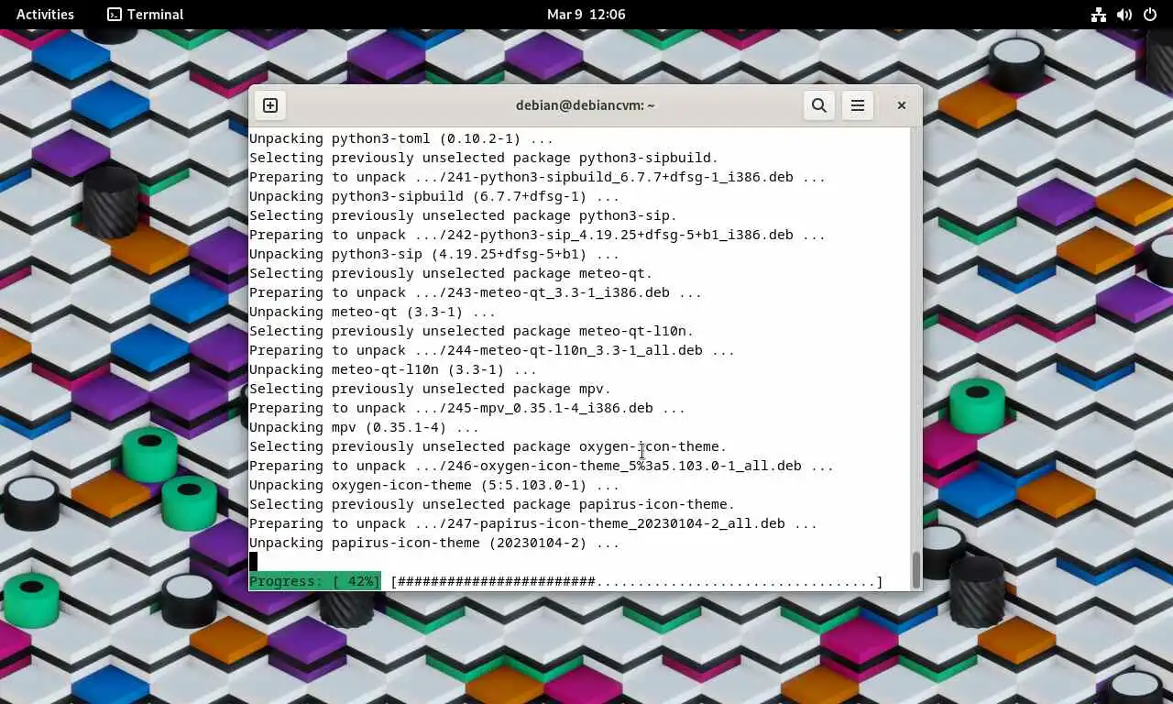Click line Unpacking oxygen-icon-theme (5:5.103.0-1)
The image size is (1173, 704).
coord(434,485)
